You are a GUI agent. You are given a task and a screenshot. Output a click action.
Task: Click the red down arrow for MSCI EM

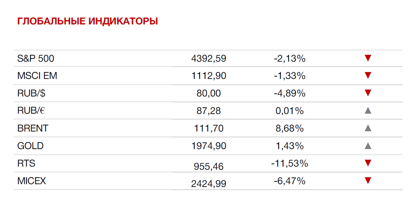click(x=368, y=75)
